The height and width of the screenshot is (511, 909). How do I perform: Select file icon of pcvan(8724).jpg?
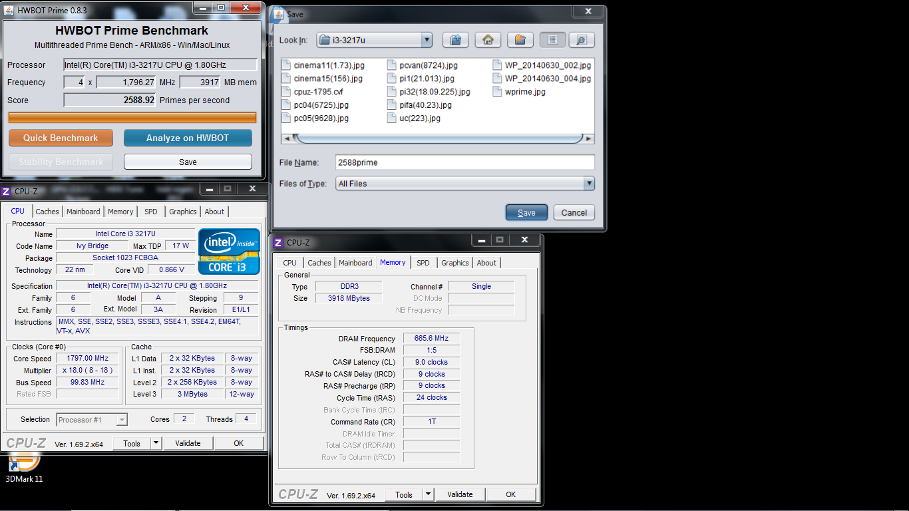[393, 65]
